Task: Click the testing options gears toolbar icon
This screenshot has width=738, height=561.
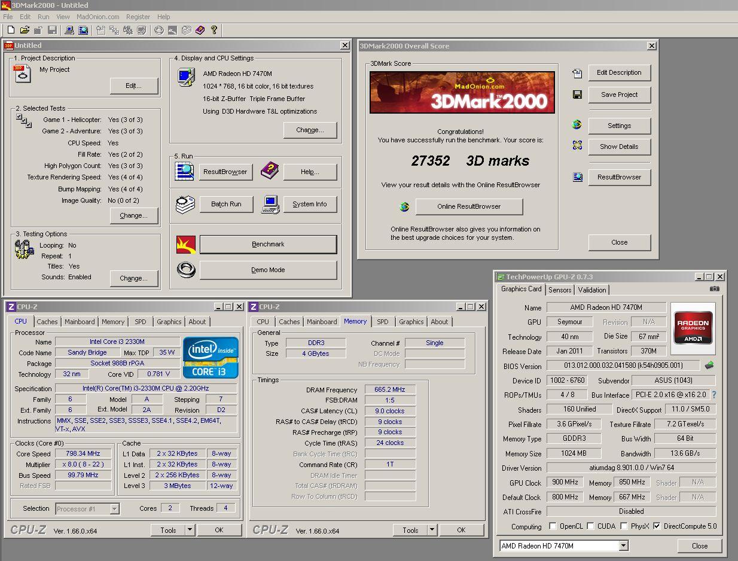Action: point(128,30)
